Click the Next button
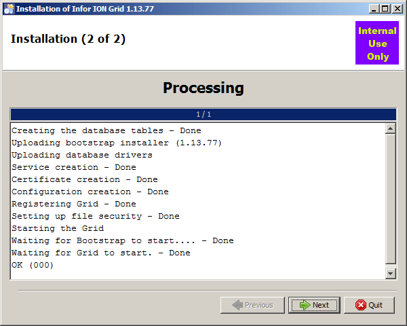 [314, 305]
